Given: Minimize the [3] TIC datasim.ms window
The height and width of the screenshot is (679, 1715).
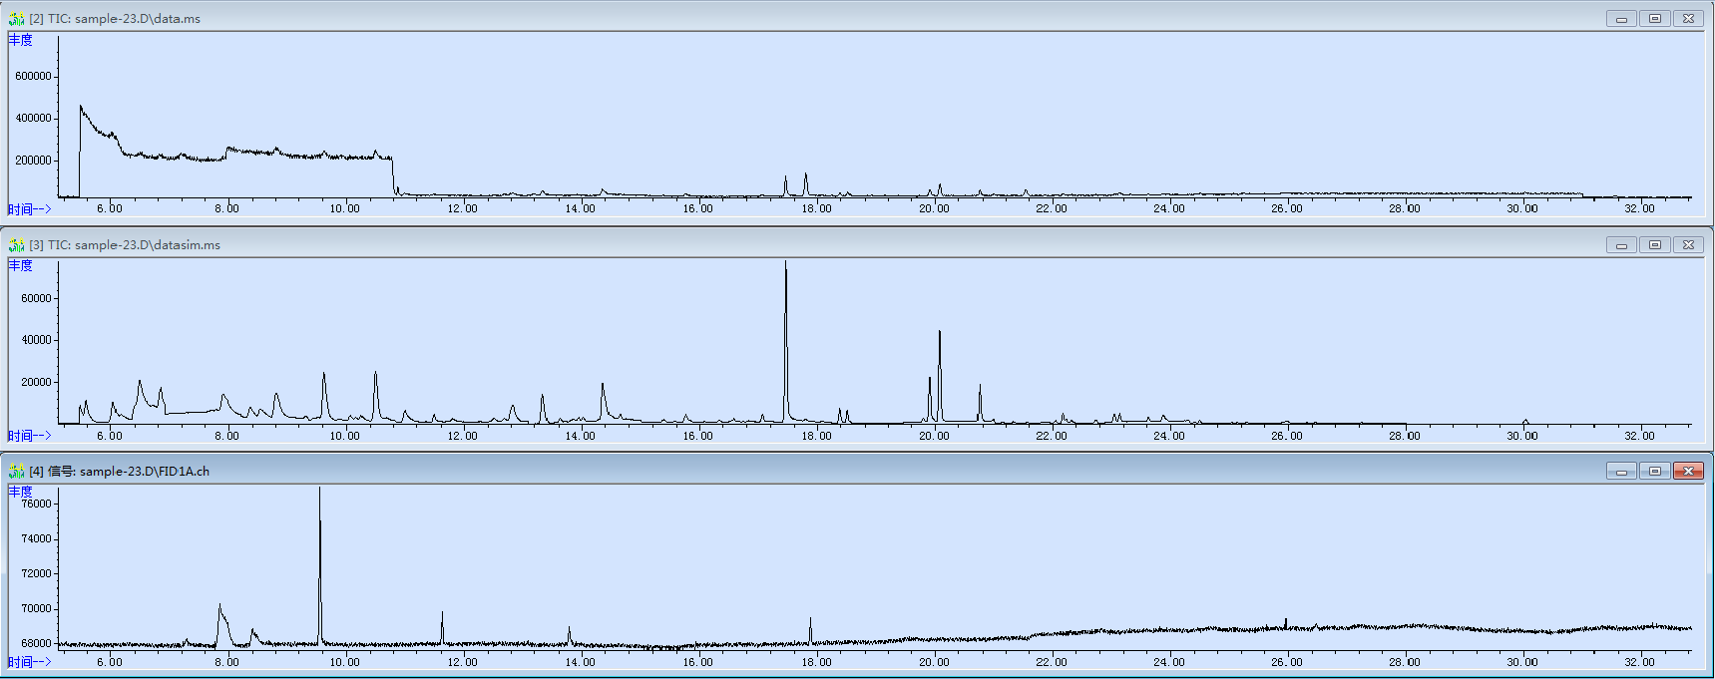Looking at the screenshot, I should point(1621,245).
